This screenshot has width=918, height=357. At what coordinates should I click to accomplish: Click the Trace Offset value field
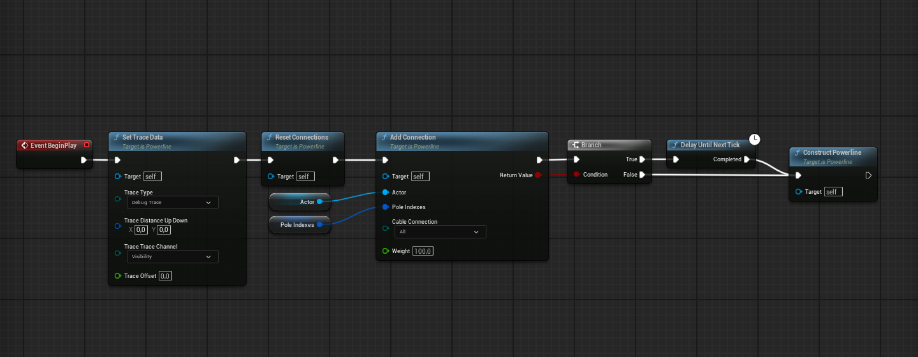click(164, 276)
